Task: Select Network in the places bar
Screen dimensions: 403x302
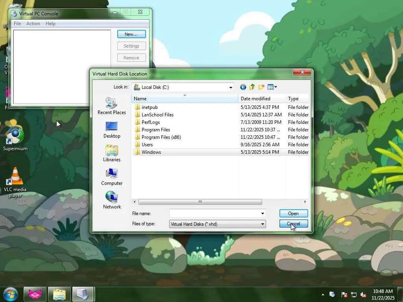Action: [x=112, y=200]
